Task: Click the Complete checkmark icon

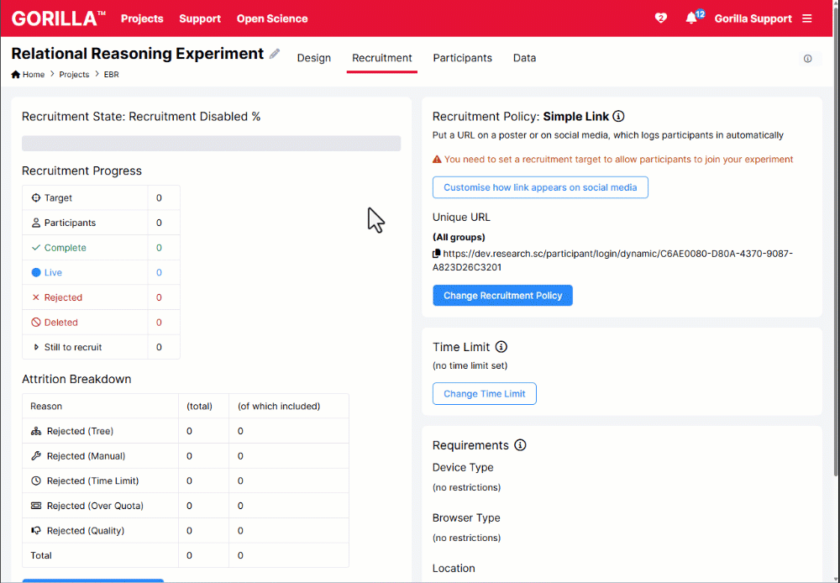Action: (x=36, y=248)
